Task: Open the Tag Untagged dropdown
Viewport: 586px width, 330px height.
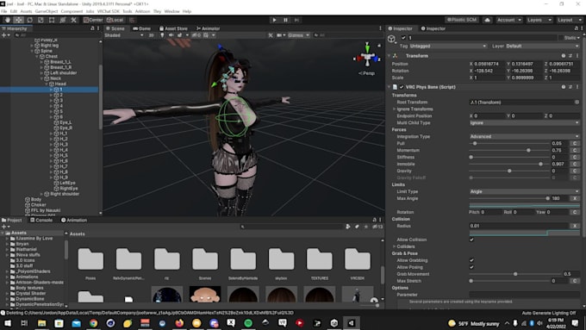Action: (448, 46)
